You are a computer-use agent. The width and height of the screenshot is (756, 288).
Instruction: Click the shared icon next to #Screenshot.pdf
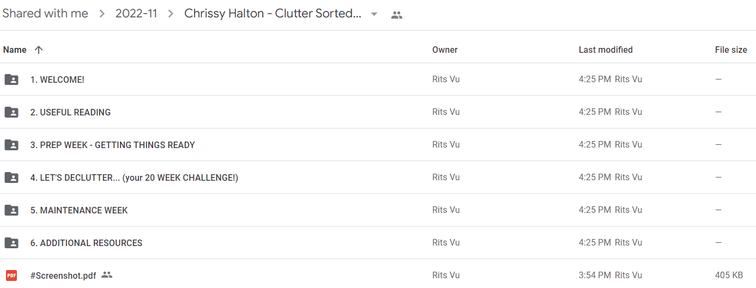(x=107, y=275)
